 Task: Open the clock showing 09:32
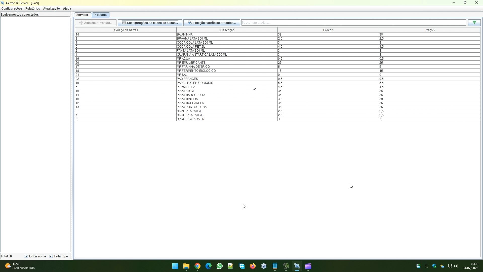coord(470,266)
